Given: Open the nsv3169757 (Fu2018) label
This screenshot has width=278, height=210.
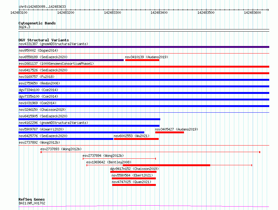Looking at the screenshot, I should (x=37, y=77).
